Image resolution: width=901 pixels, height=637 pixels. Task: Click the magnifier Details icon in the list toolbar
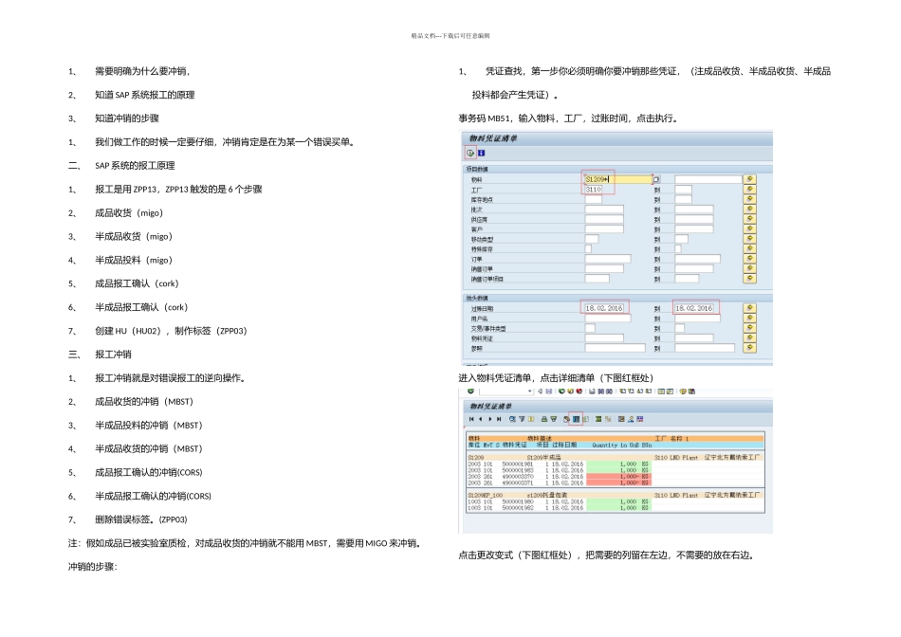pos(512,419)
